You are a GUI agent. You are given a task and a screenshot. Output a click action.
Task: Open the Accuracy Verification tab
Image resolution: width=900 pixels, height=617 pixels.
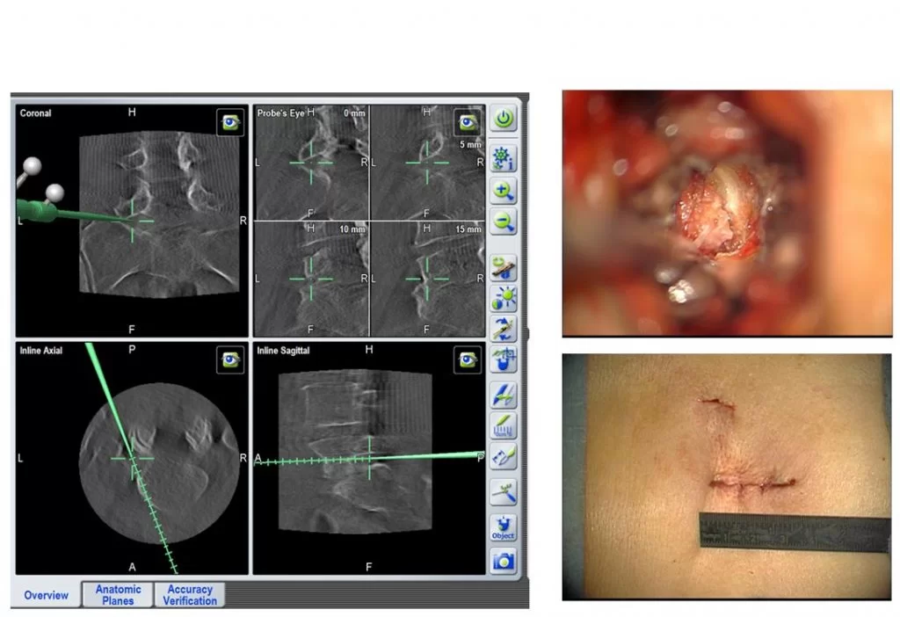pyautogui.click(x=190, y=595)
